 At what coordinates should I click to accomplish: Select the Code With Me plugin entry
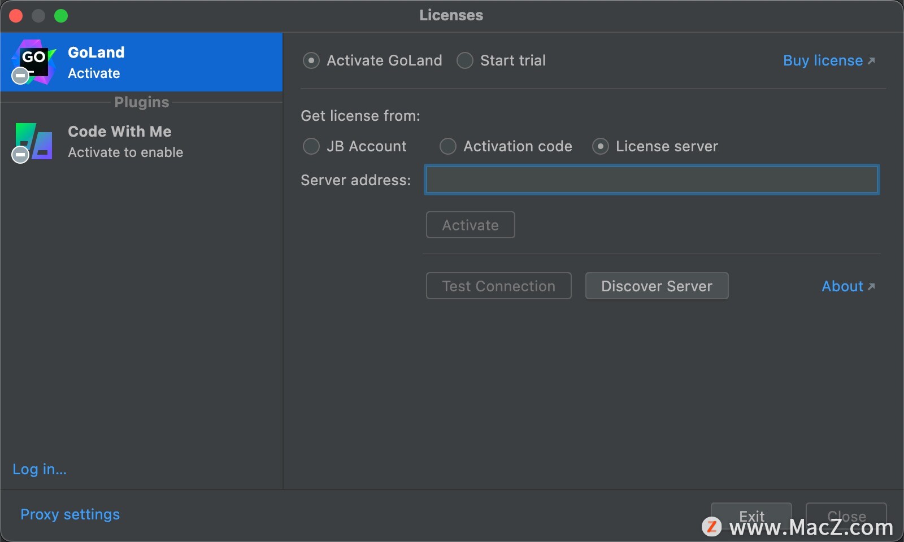coord(141,142)
